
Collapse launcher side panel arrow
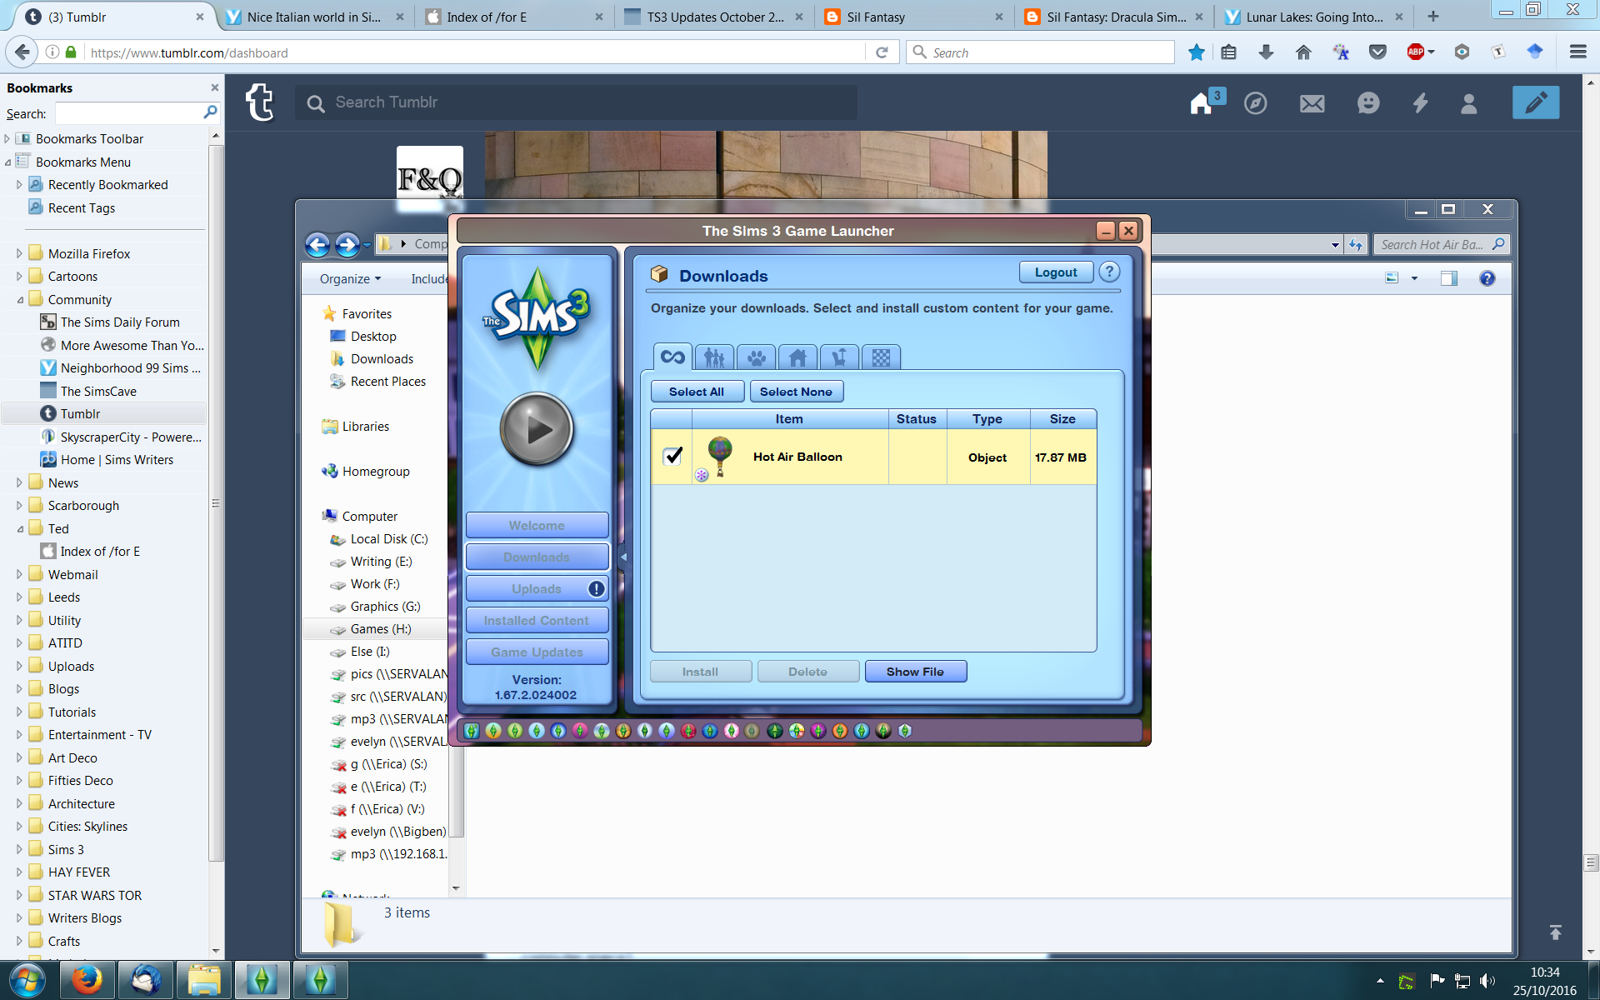623,557
